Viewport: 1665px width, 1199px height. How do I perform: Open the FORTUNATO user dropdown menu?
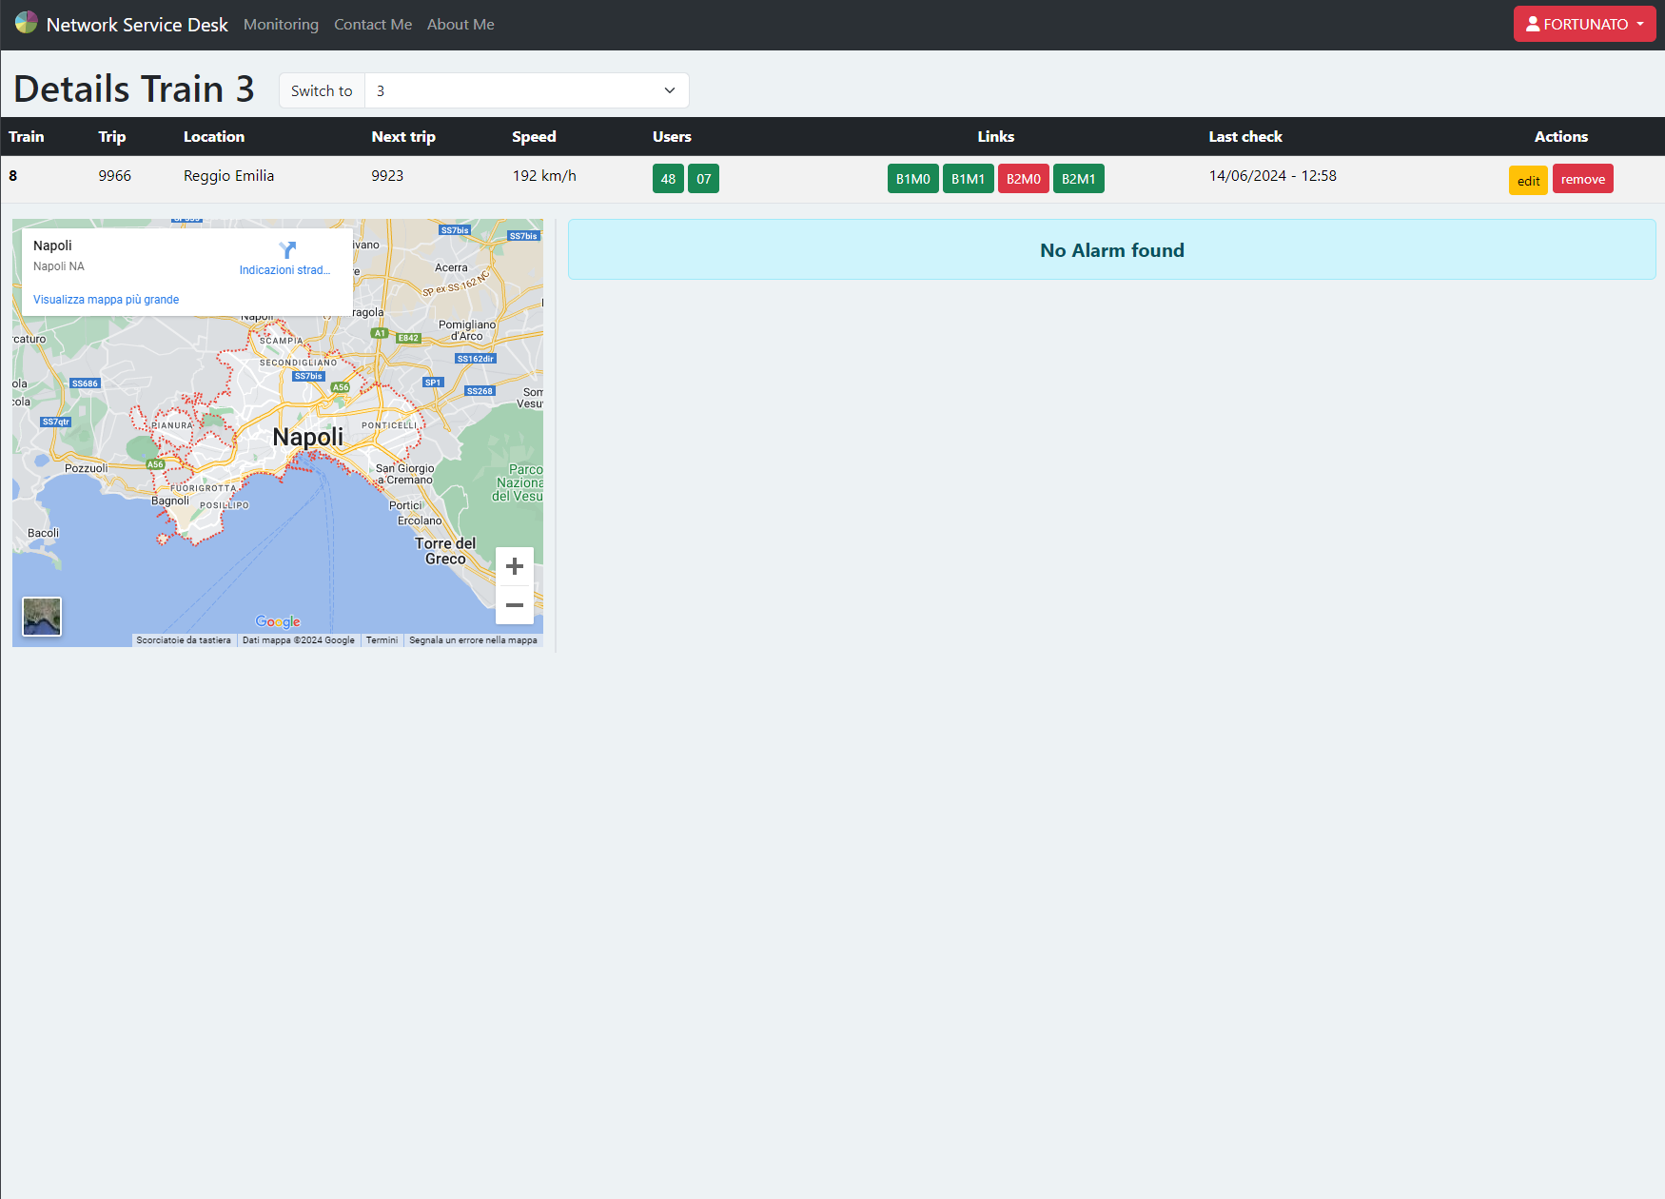1584,25
